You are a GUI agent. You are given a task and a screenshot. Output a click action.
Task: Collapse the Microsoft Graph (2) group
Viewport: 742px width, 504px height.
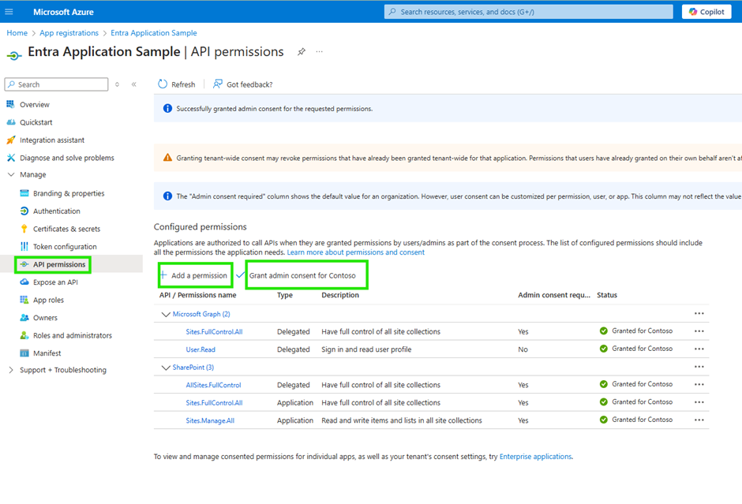pos(166,315)
